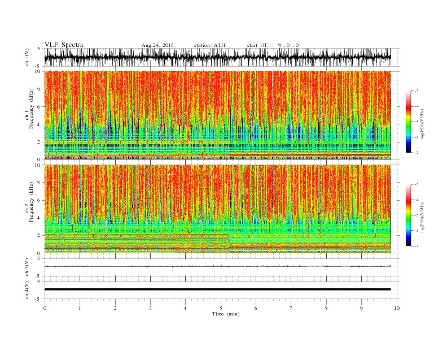
Task: Click the "ch.1(V)" waveform axis label
Action: [27, 57]
